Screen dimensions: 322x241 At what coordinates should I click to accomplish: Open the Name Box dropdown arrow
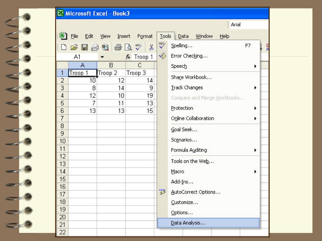(102, 57)
